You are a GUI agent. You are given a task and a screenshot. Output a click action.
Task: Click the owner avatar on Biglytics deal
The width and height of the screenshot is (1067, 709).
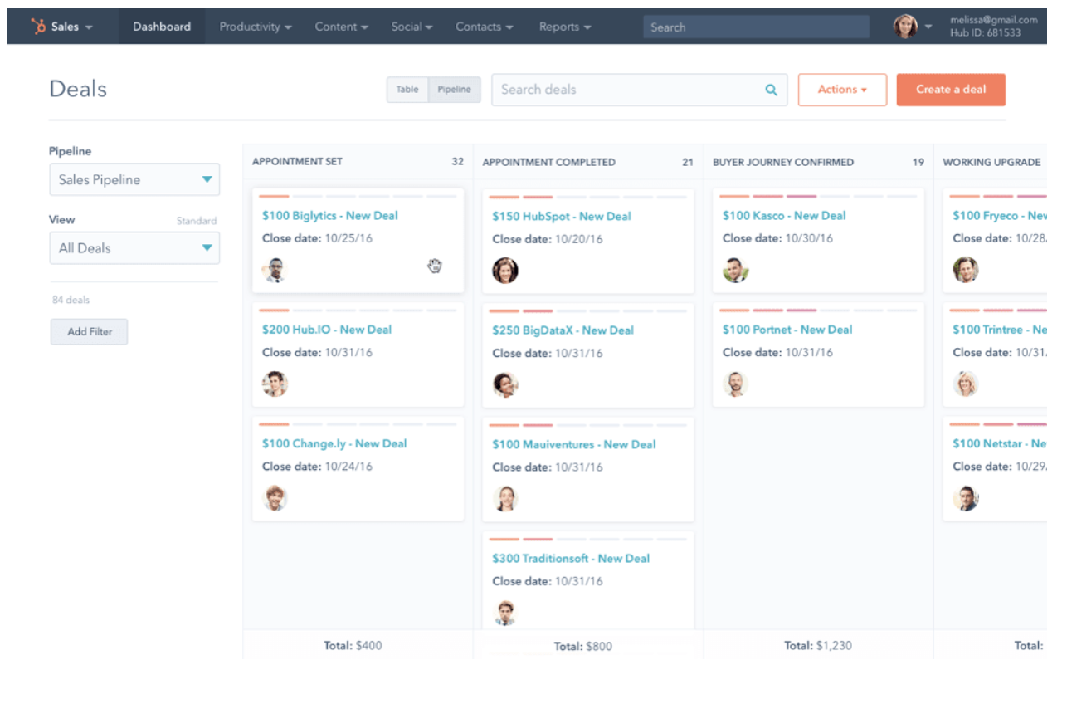275,270
